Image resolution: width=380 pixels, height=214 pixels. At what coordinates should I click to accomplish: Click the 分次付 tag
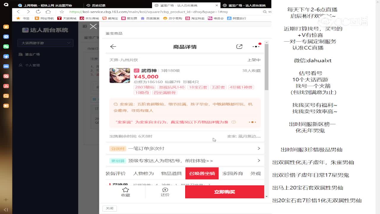pyautogui.click(x=118, y=149)
